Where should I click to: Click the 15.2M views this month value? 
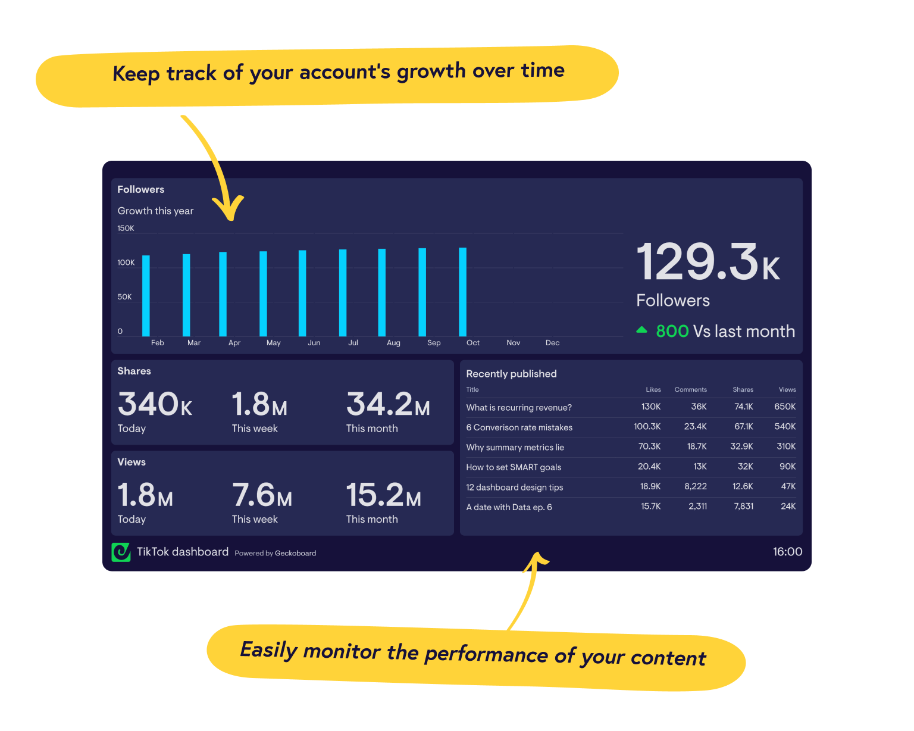pyautogui.click(x=384, y=495)
